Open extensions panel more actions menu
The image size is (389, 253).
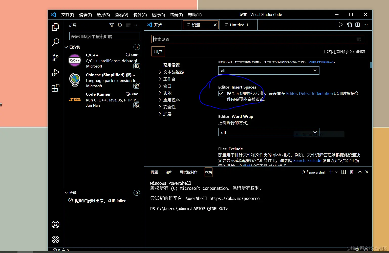[x=136, y=25]
